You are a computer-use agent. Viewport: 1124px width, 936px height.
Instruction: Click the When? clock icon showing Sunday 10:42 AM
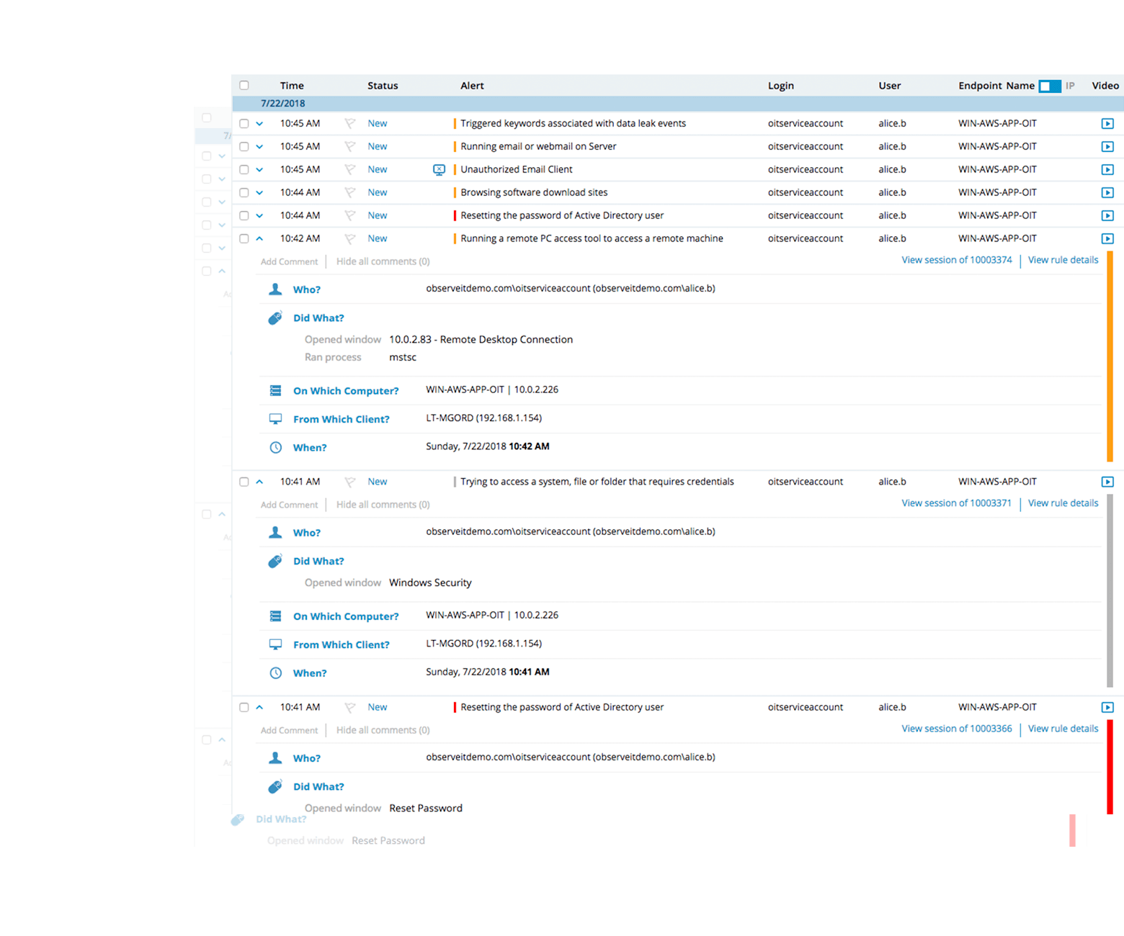pyautogui.click(x=275, y=447)
